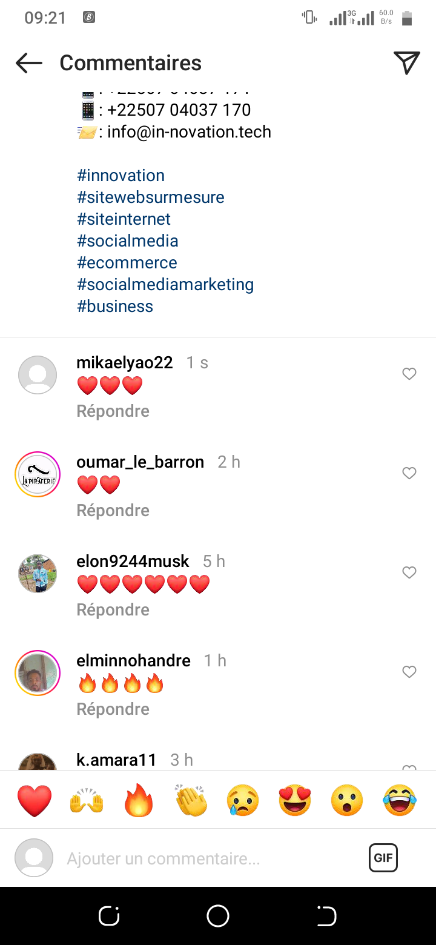The width and height of the screenshot is (436, 945).
Task: Open the GIF picker
Action: click(383, 858)
